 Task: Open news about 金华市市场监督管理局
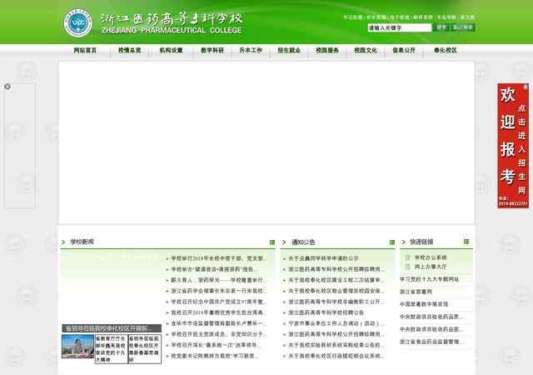point(218,323)
